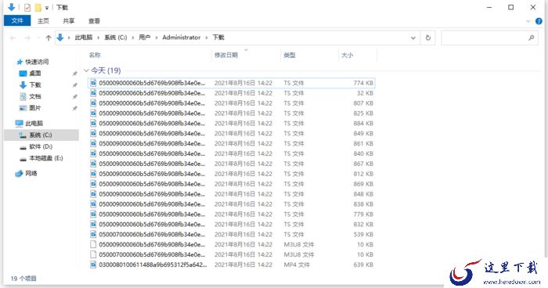Viewport: 548px width, 288px height.
Task: Select 此电脑 in the navigation pane
Action: (x=34, y=124)
